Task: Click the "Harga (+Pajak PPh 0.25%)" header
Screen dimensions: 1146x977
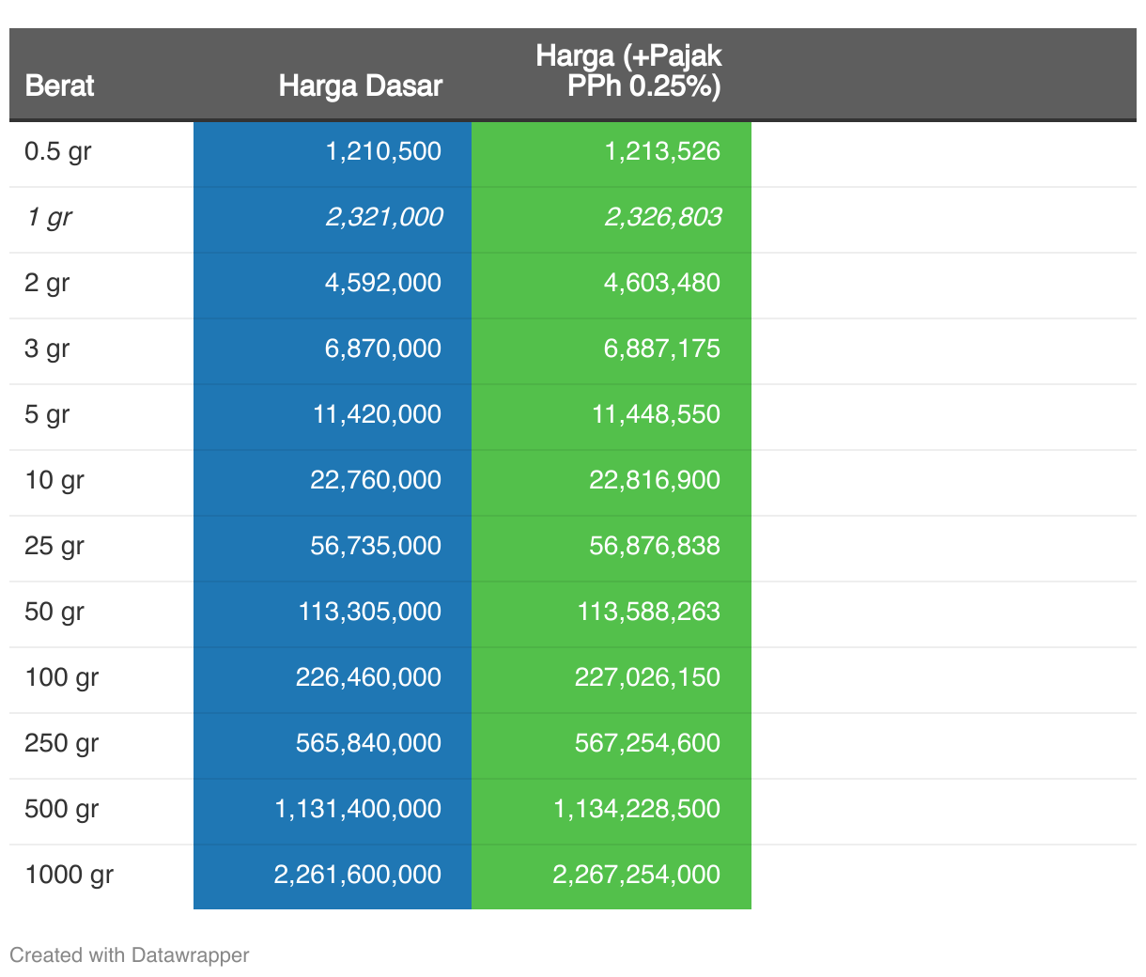Action: tap(627, 70)
